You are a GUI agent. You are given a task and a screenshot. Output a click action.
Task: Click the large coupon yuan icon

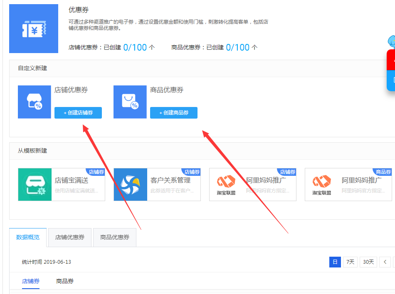click(x=34, y=29)
